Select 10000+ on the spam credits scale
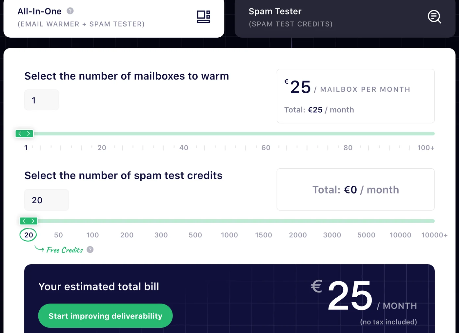 click(434, 235)
